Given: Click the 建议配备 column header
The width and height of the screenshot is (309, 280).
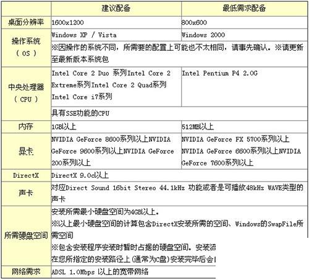Looking at the screenshot, I should coord(116,9).
